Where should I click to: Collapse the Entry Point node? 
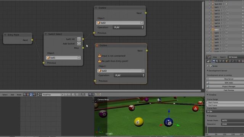click(x=5, y=35)
